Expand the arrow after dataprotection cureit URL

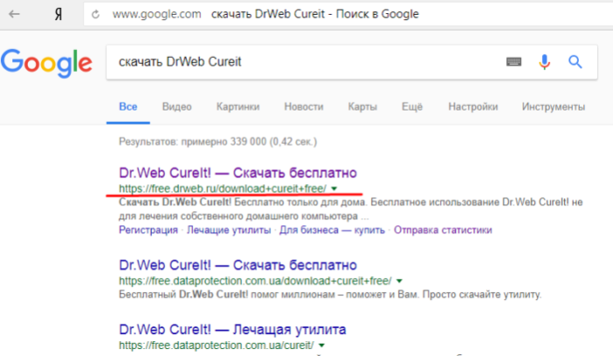[321, 345]
